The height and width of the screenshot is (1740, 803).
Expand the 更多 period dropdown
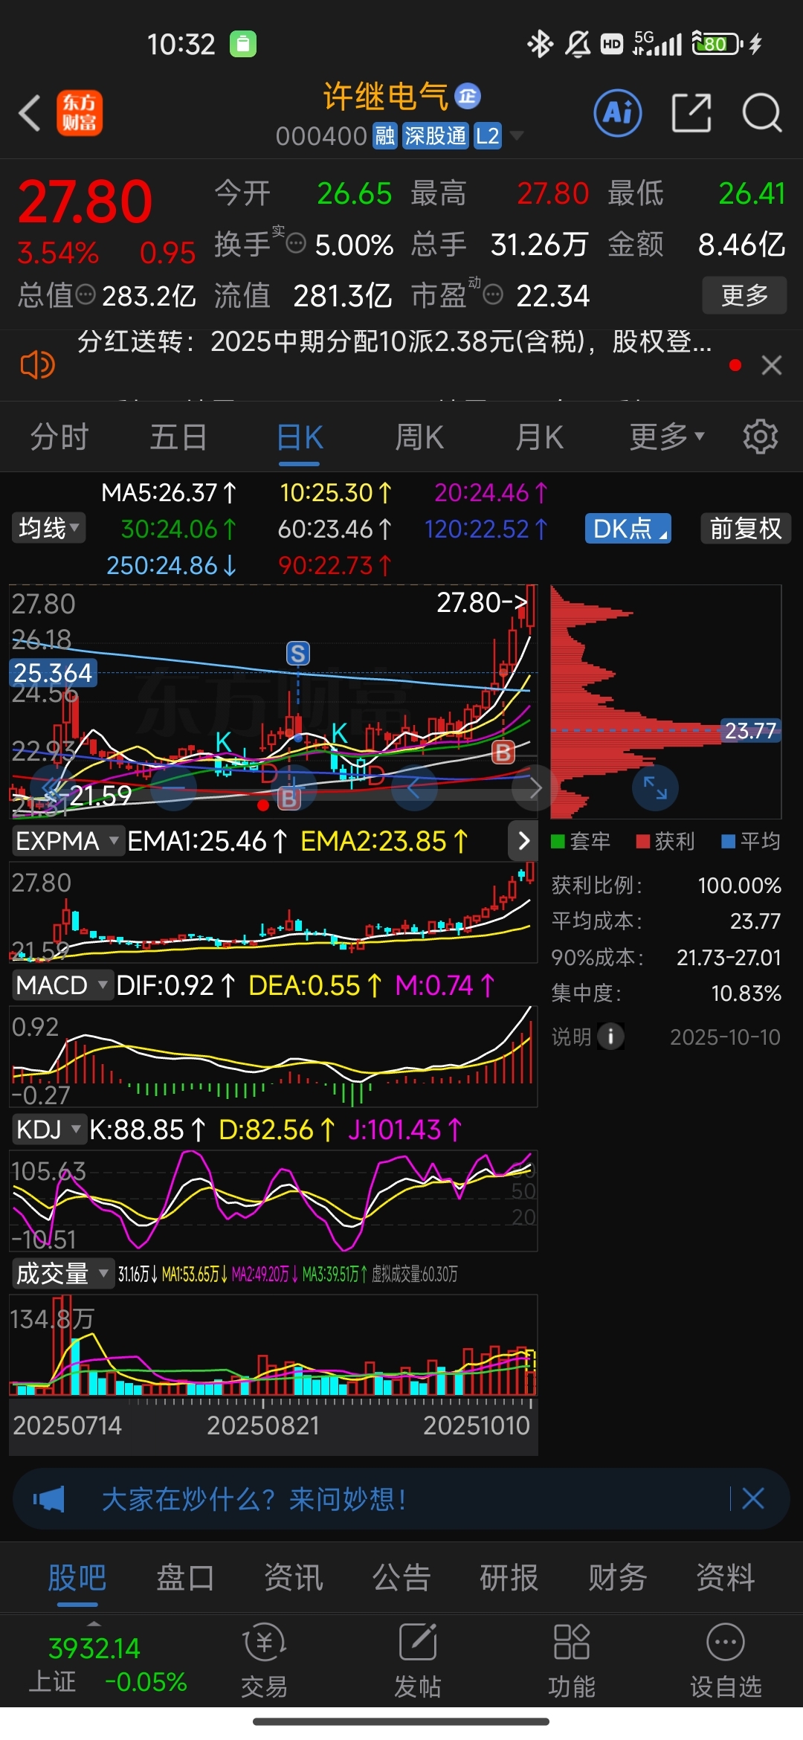667,436
